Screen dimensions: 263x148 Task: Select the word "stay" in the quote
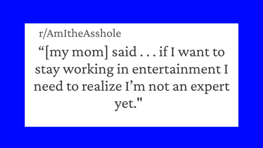47,70
